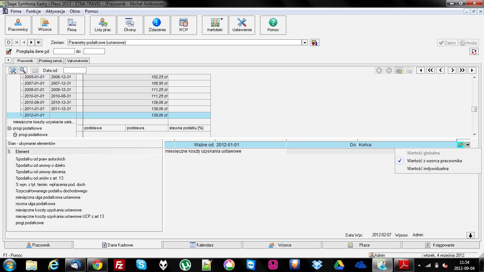Click the Data od input field
The height and width of the screenshot is (272, 484).
click(x=75, y=70)
